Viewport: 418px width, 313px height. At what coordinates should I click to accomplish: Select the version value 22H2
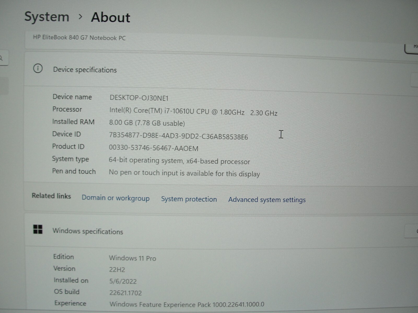pos(117,270)
